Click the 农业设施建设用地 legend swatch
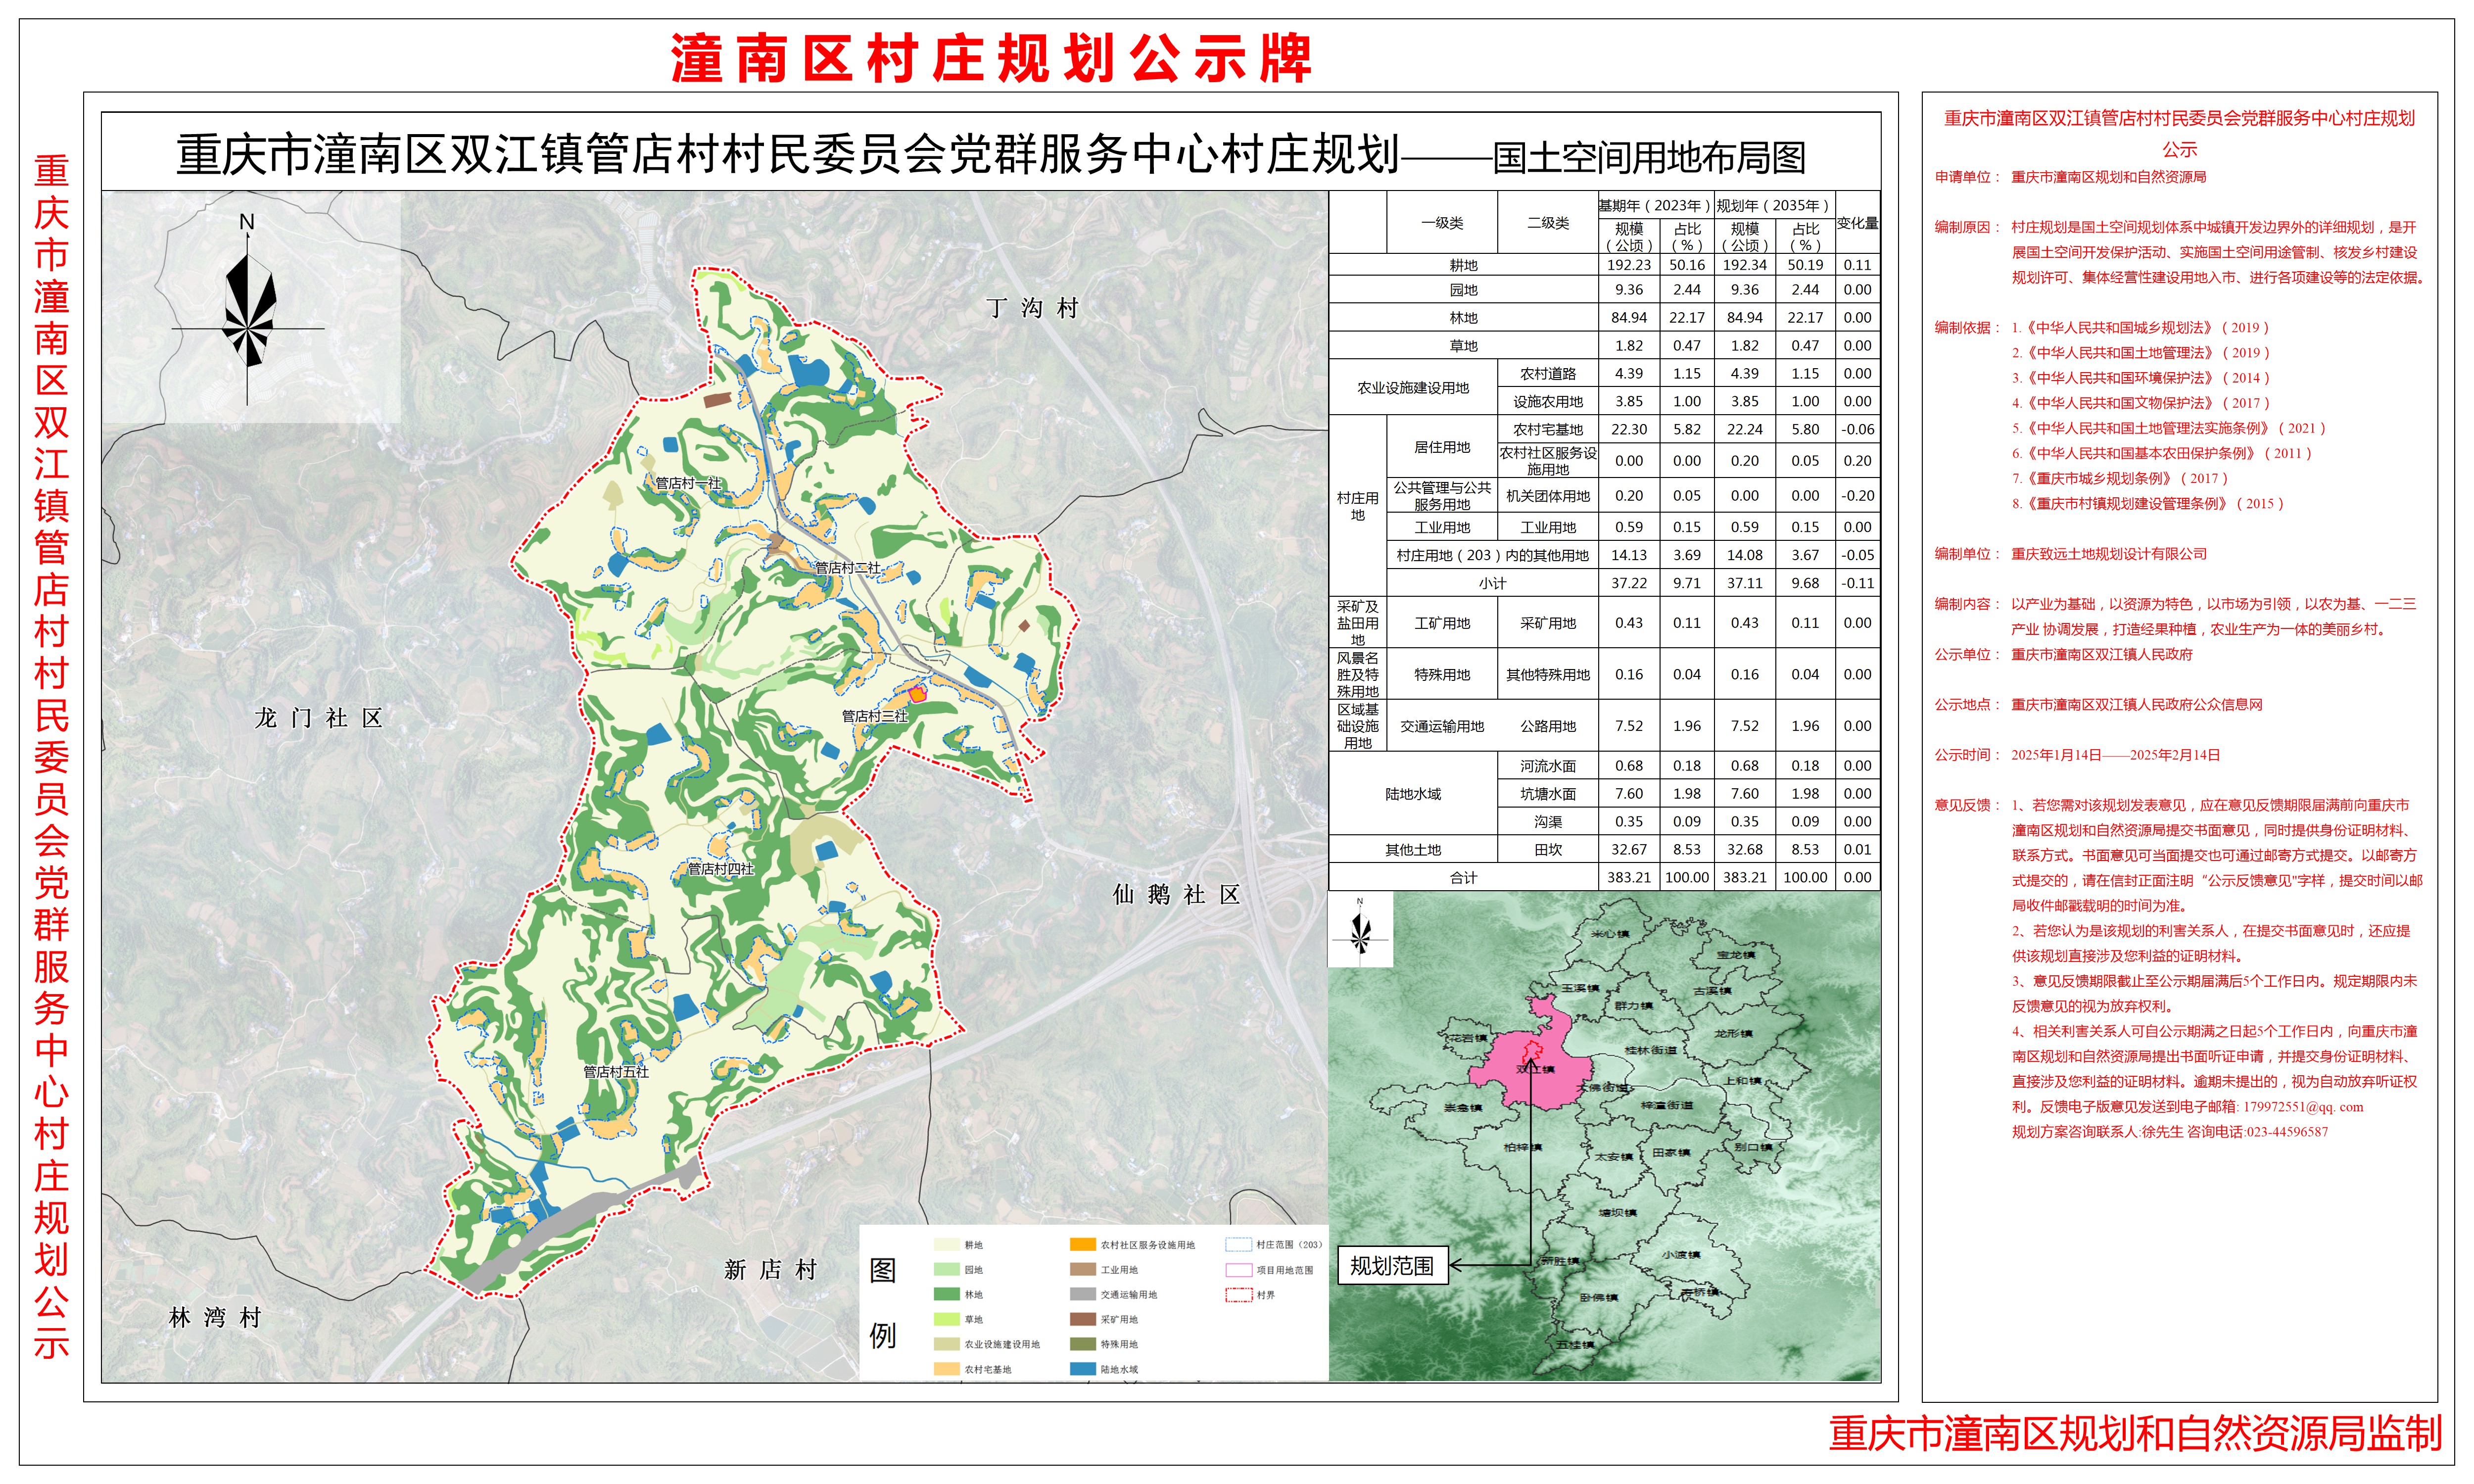The image size is (2474, 1484). pos(946,1345)
